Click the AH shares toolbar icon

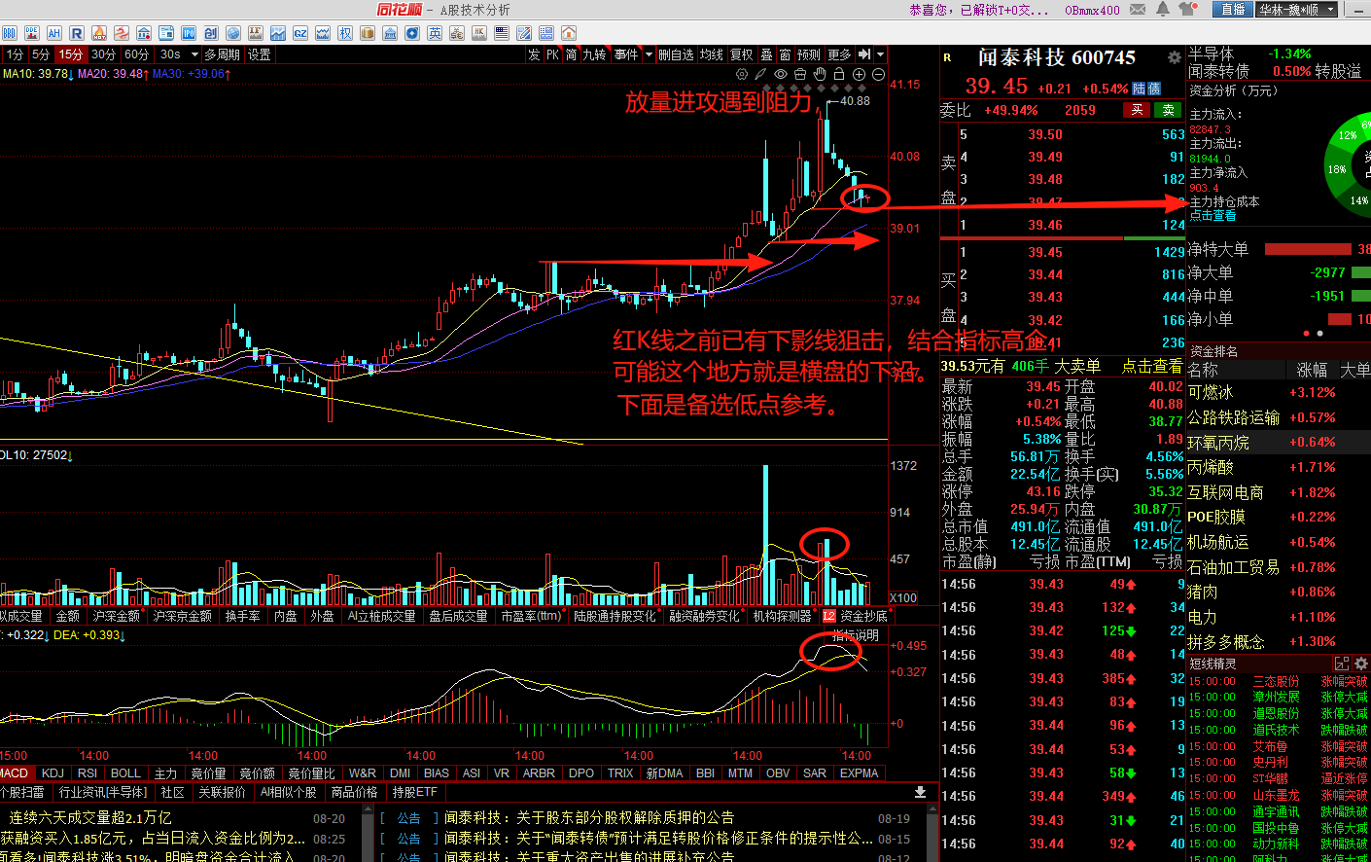point(53,33)
